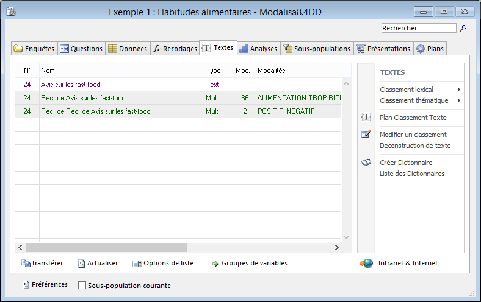Enable Sous-population courante checkbox

pyautogui.click(x=82, y=286)
